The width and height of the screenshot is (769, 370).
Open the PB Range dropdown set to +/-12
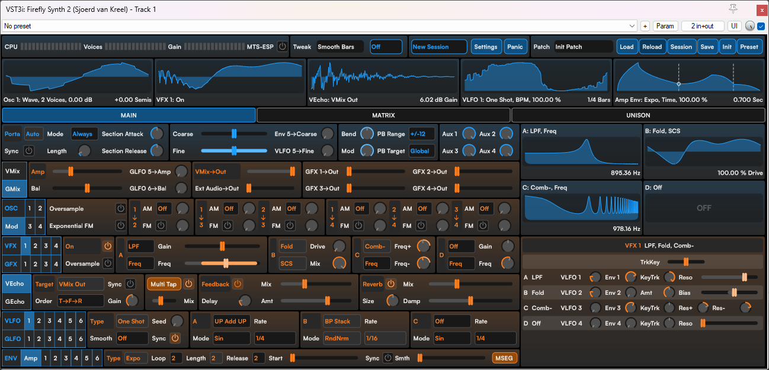coord(421,134)
